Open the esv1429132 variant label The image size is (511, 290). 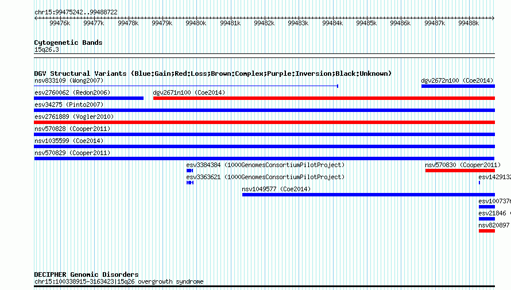point(494,177)
